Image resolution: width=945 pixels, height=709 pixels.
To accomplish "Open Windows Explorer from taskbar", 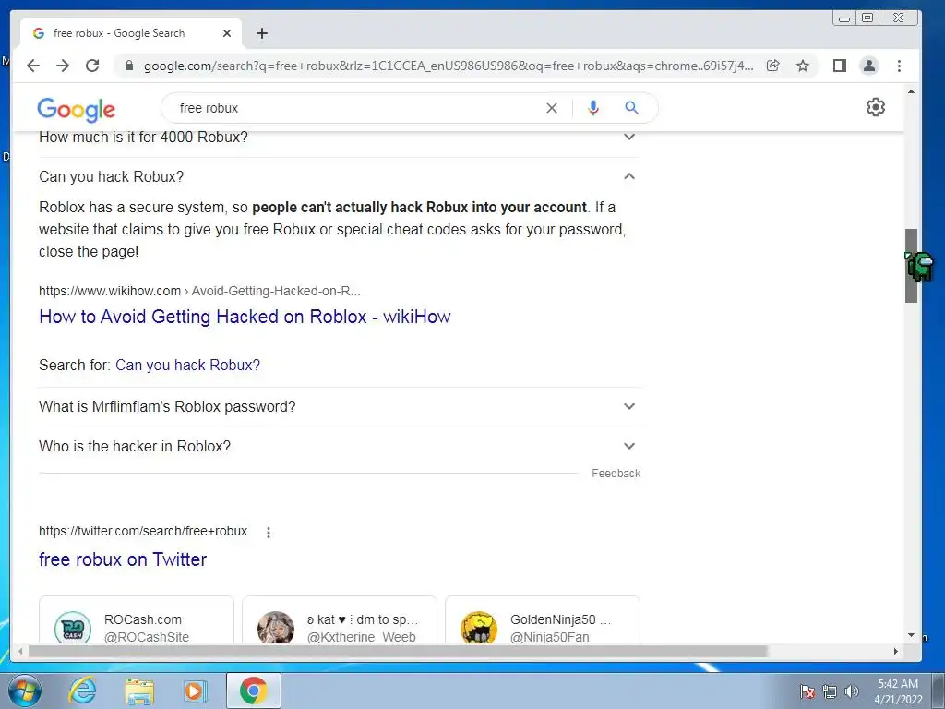I will [x=139, y=691].
